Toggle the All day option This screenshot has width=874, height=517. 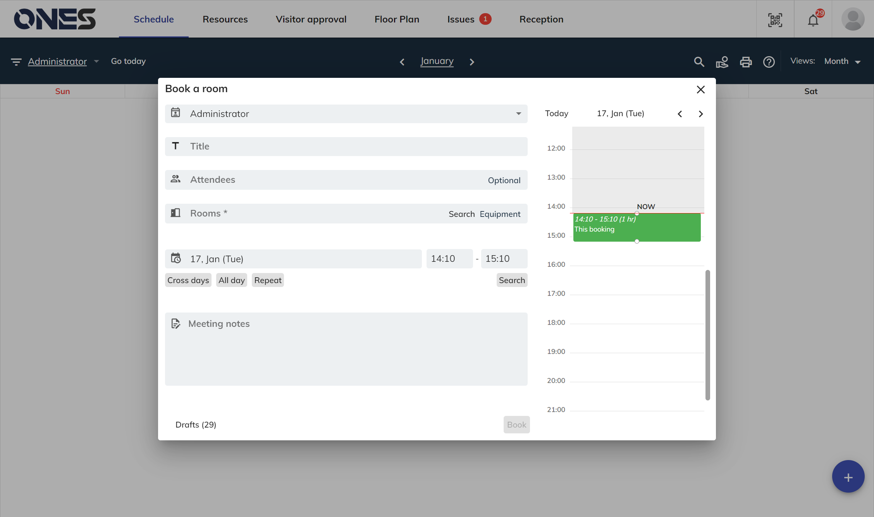tap(231, 280)
